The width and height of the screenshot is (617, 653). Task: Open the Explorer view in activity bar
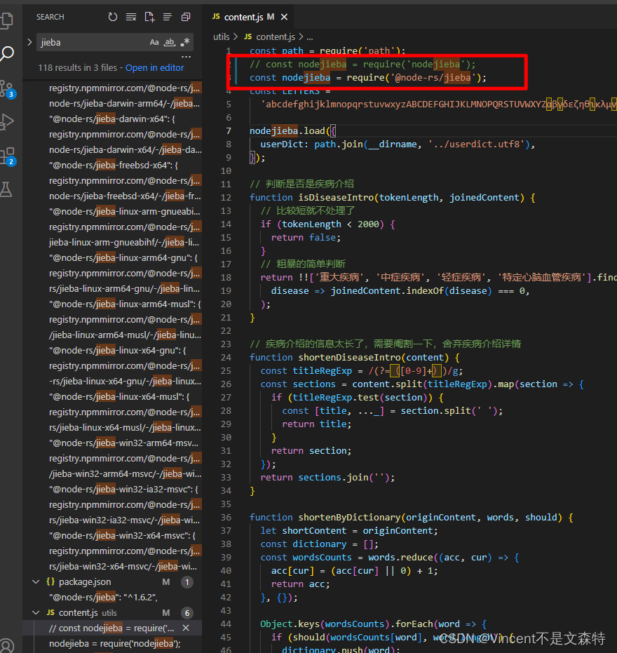click(7, 20)
